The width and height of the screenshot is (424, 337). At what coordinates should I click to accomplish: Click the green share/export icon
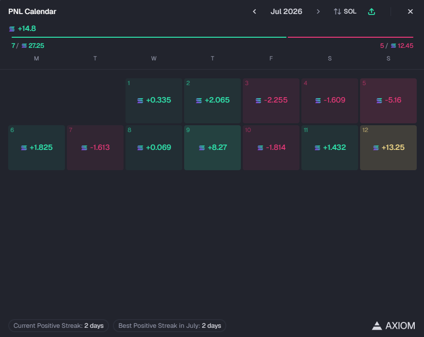tap(372, 12)
